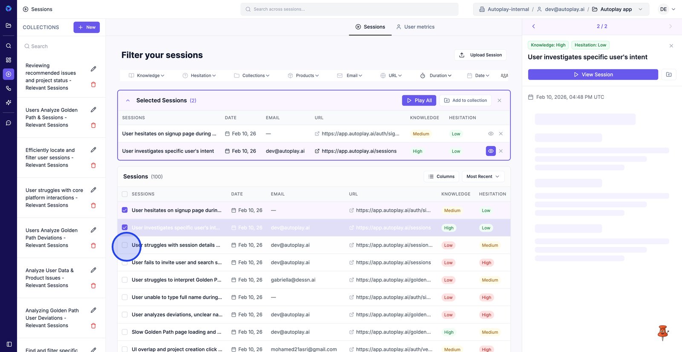Screen dimensions: 682x352
Task: Collapse the Selected Sessions panel
Action: tap(128, 101)
